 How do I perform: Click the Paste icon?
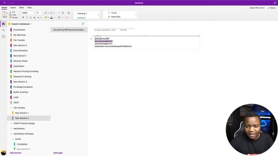coord(4,13)
